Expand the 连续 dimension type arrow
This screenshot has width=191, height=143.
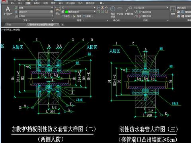(92, 16)
